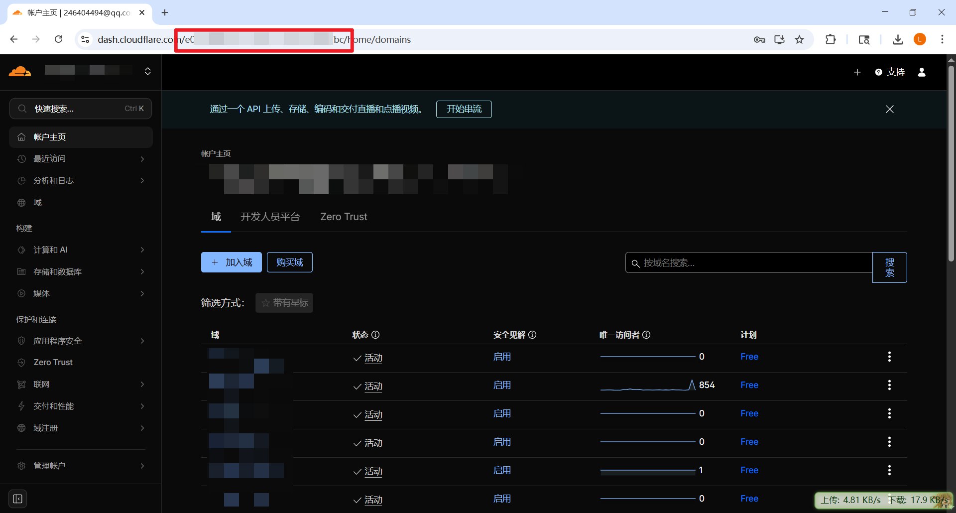This screenshot has width=956, height=513.
Task: Open the more menu in 854 visitors row
Action: [889, 385]
